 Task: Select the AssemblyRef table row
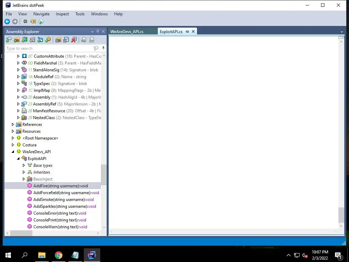tap(53, 104)
